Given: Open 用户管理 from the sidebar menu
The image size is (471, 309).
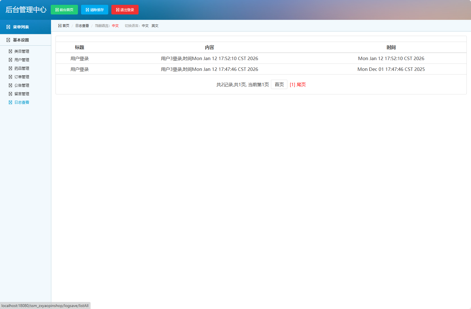Looking at the screenshot, I should 22,60.
